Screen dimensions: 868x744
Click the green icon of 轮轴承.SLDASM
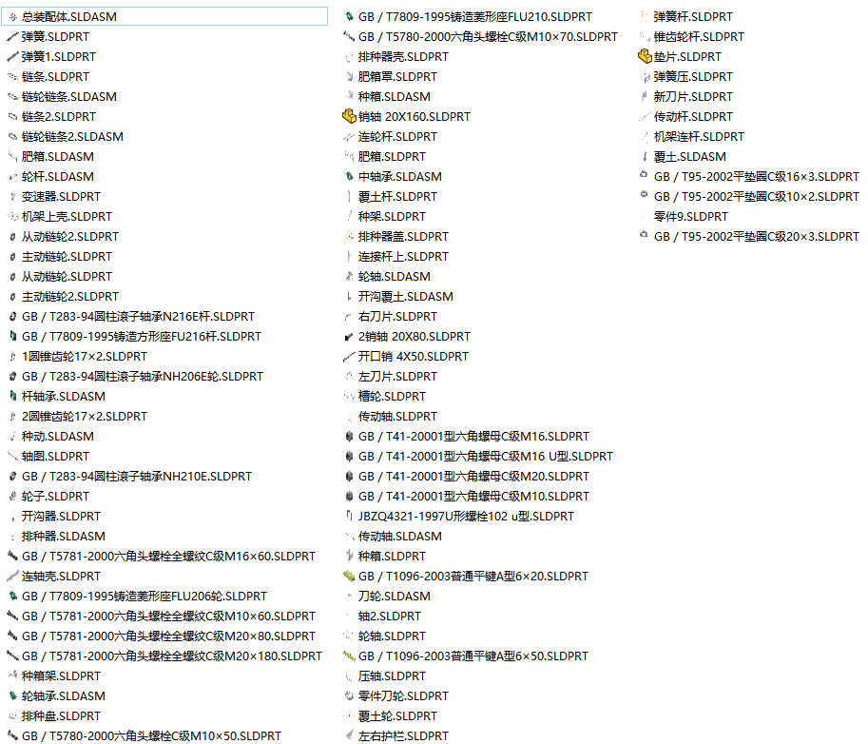coord(12,695)
